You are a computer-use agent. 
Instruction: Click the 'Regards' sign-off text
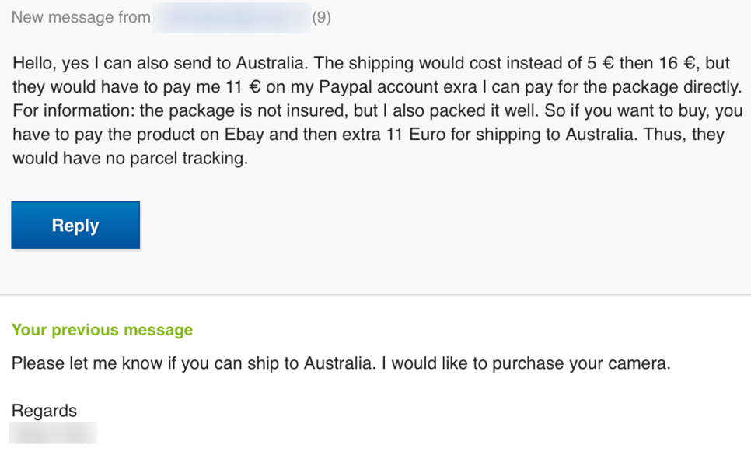(x=44, y=411)
